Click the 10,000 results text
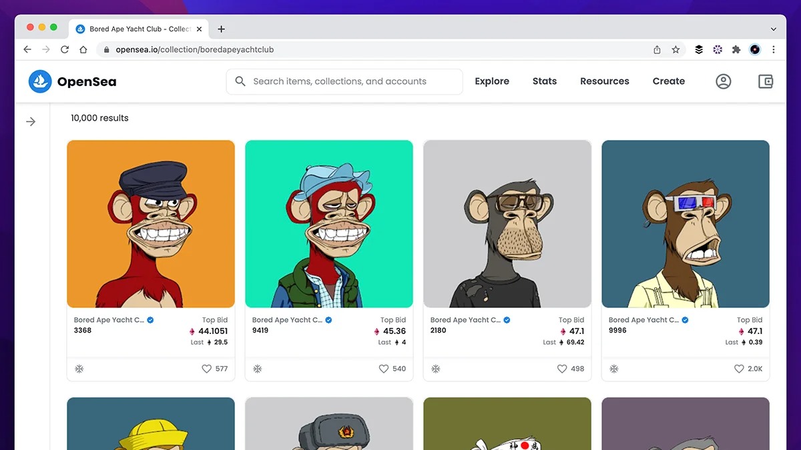Image resolution: width=801 pixels, height=450 pixels. click(99, 118)
